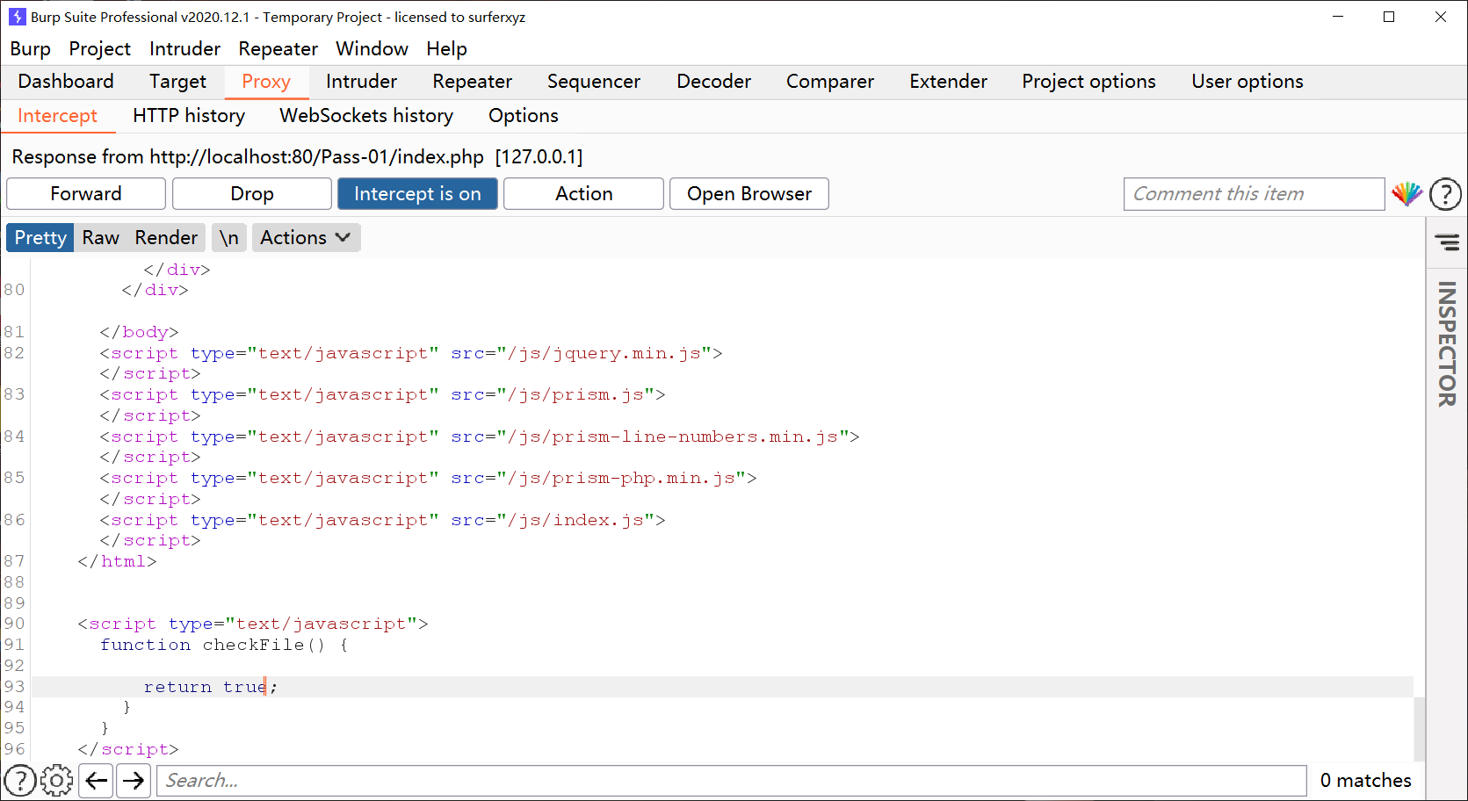1468x801 pixels.
Task: Open the User options tab
Action: 1247,82
